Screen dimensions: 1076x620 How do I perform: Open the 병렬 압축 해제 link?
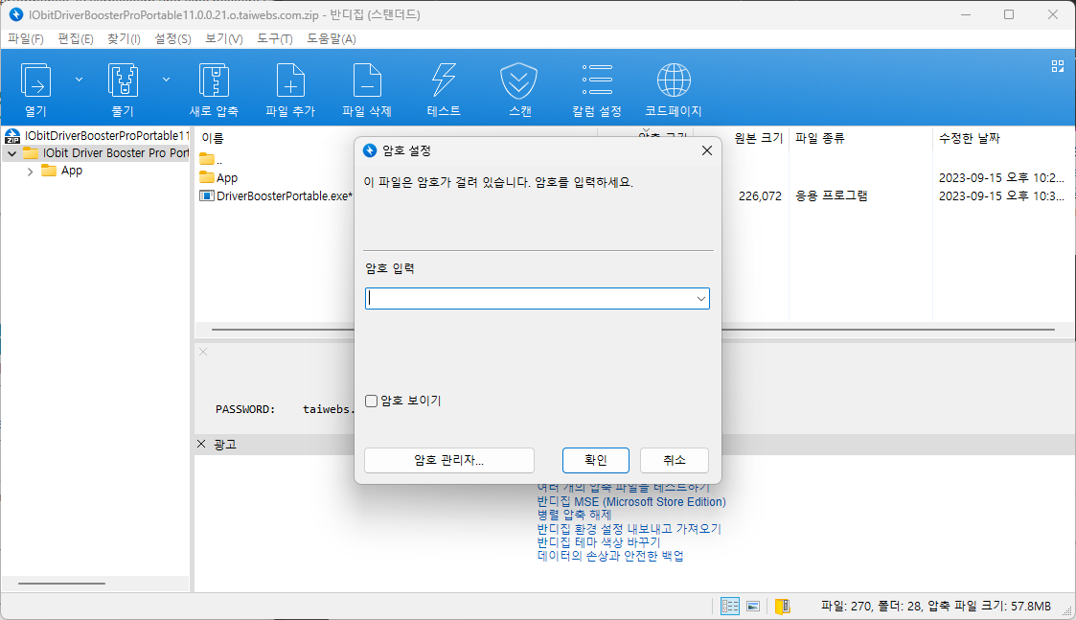[x=574, y=515]
